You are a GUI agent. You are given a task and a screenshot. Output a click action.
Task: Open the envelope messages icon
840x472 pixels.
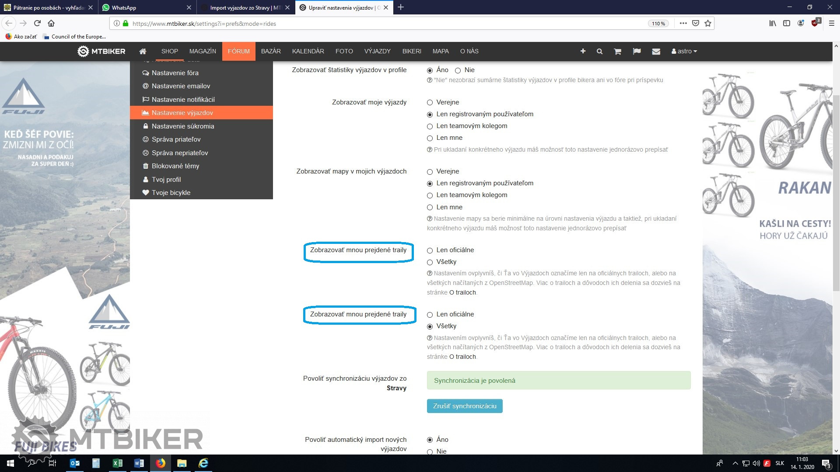coord(656,51)
